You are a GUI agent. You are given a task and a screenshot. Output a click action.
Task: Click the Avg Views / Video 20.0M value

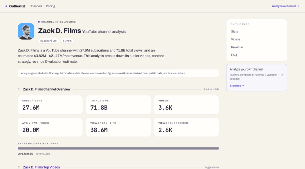point(31,130)
